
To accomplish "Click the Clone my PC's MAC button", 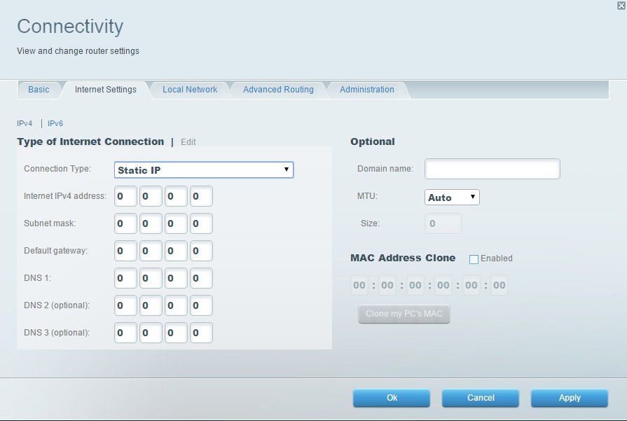I will tap(404, 314).
